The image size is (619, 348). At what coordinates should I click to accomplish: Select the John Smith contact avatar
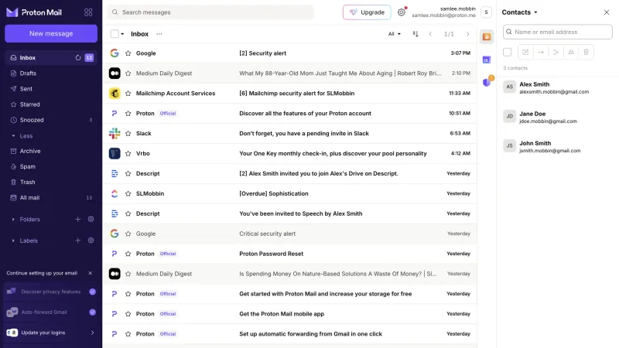(x=510, y=146)
